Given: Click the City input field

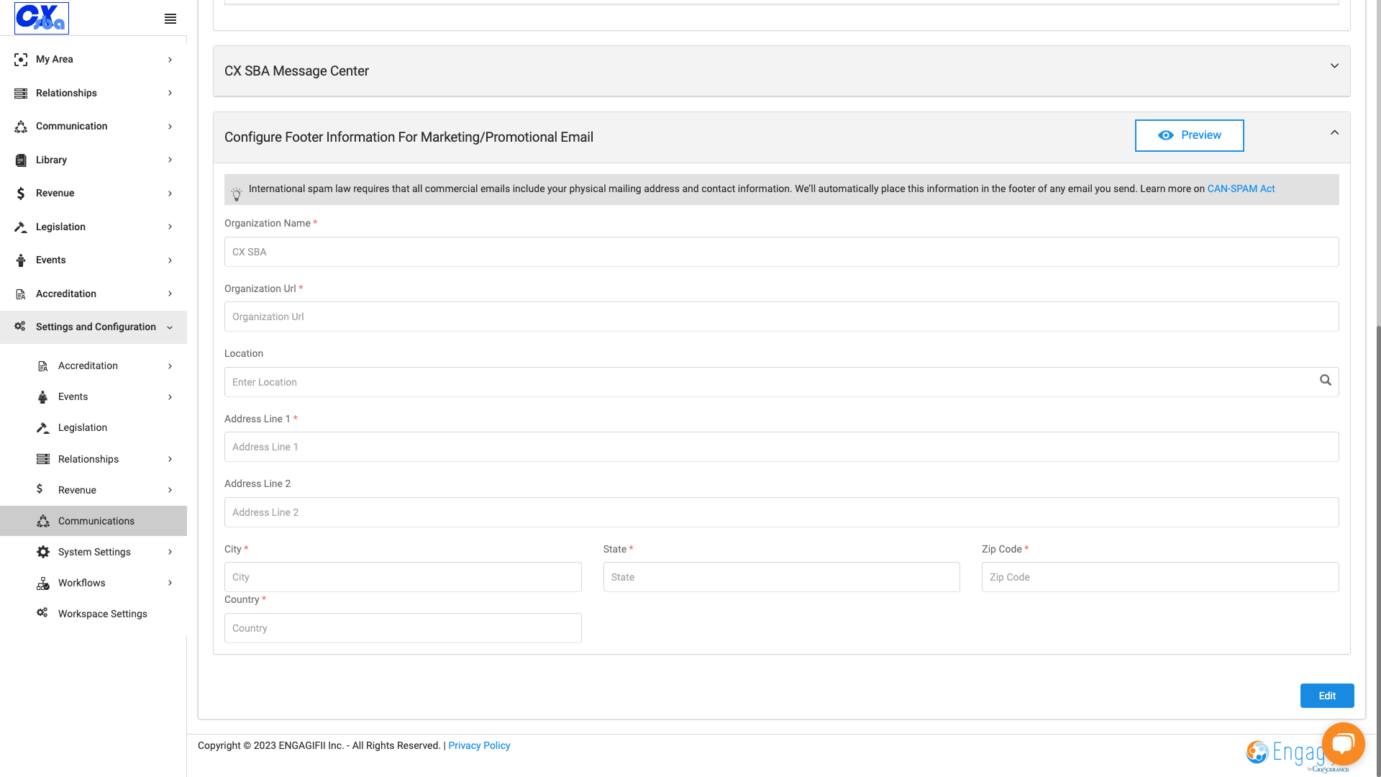Looking at the screenshot, I should click(x=403, y=577).
